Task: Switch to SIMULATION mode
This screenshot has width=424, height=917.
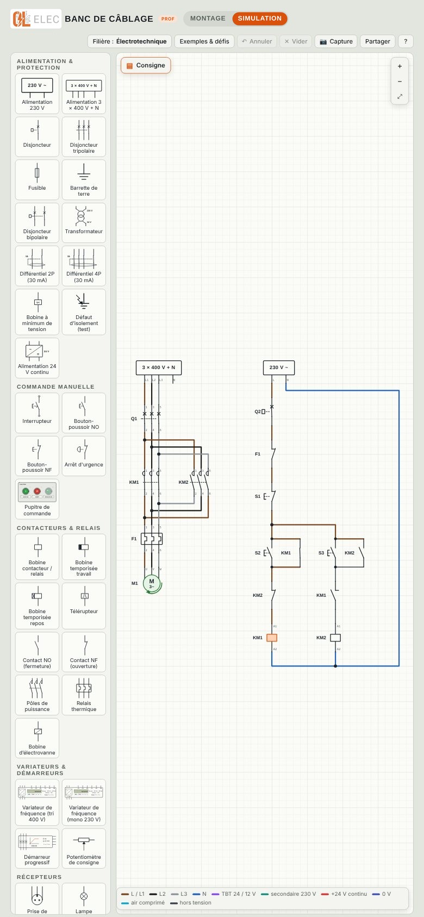Action: [x=260, y=18]
